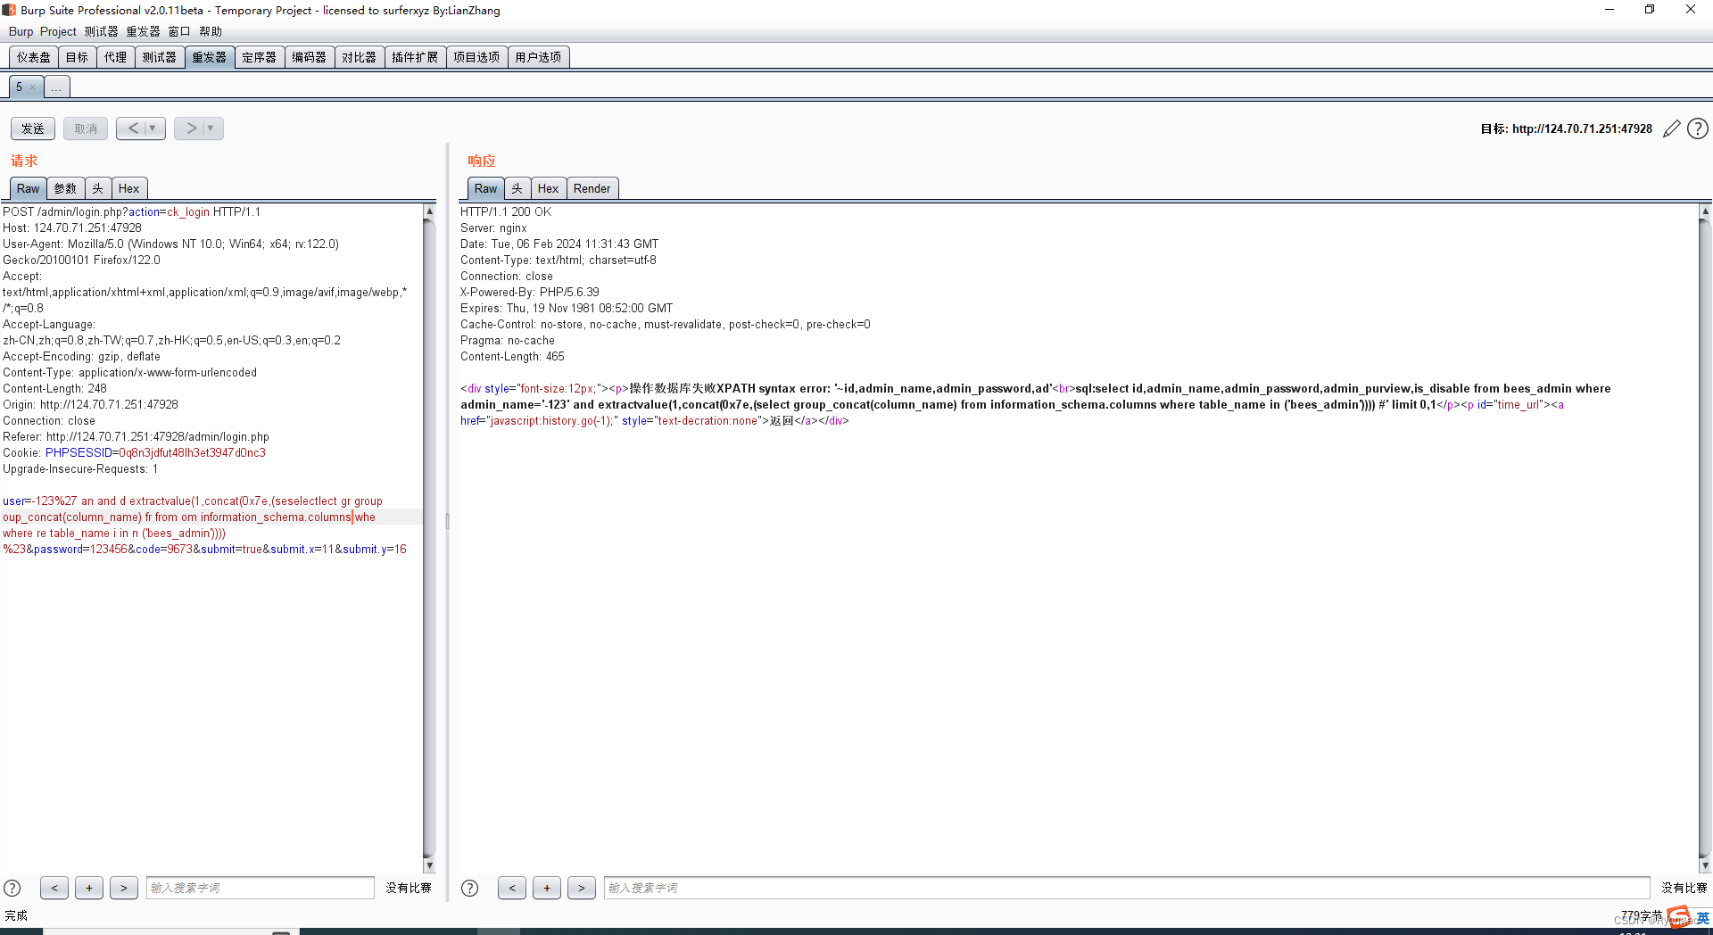
Task: Click request scrollbar up arrow
Action: pos(429,211)
